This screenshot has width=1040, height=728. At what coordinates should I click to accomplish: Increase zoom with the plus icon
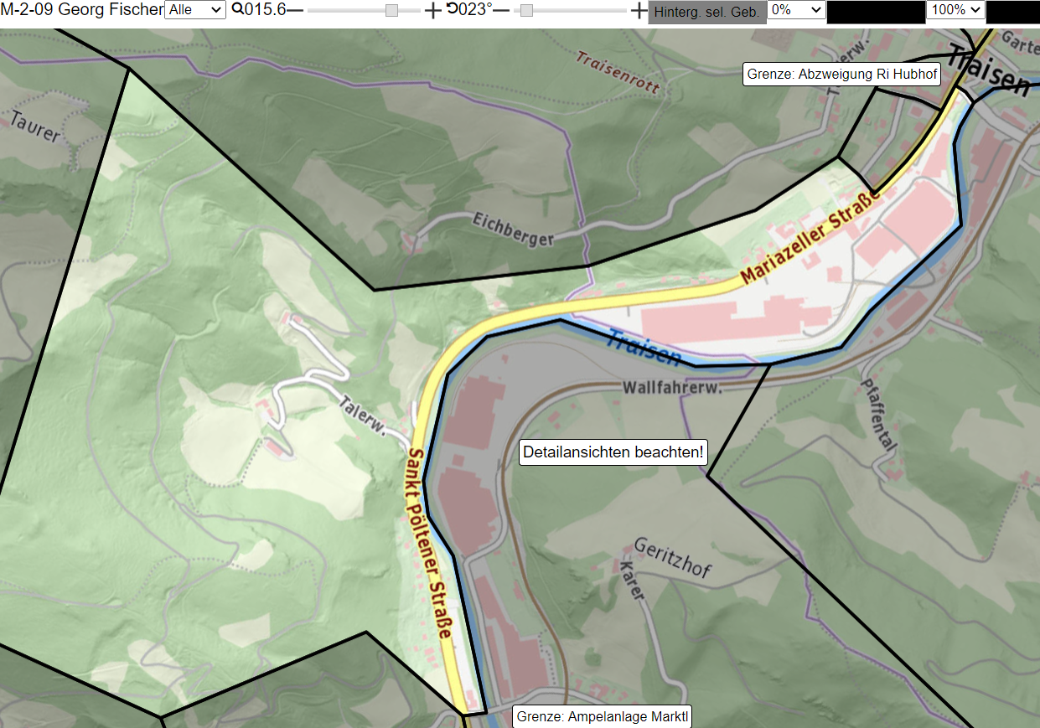432,10
